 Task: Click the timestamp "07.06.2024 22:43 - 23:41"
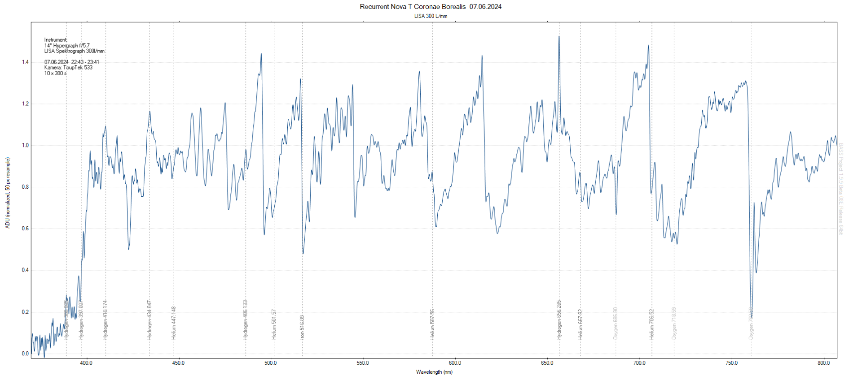point(72,62)
